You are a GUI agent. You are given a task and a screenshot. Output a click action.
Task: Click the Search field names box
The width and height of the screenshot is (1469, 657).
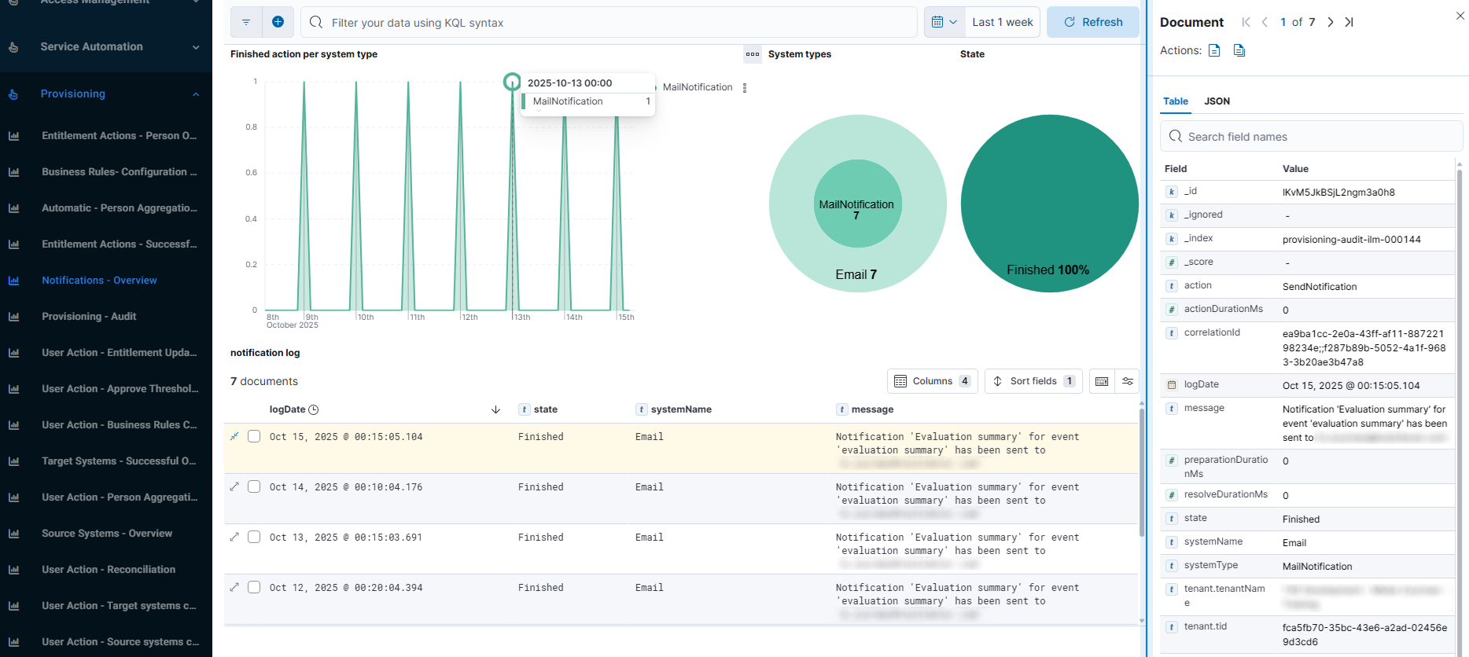click(x=1311, y=137)
